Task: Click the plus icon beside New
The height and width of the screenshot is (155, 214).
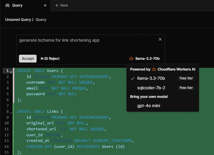Action: pyautogui.click(x=57, y=5)
